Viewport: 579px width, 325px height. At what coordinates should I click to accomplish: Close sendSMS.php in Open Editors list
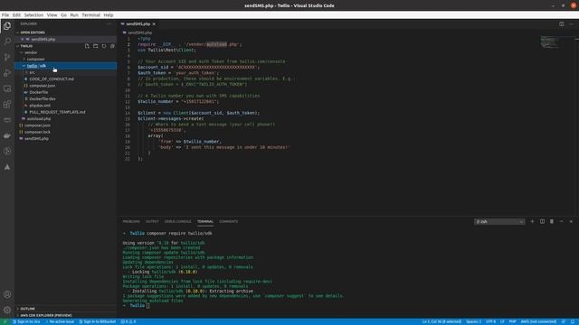point(22,39)
